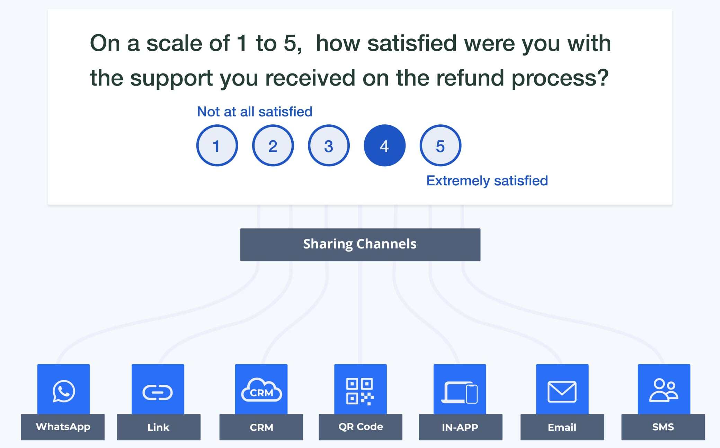
Task: Click the selected rating 4 circle
Action: pyautogui.click(x=384, y=146)
